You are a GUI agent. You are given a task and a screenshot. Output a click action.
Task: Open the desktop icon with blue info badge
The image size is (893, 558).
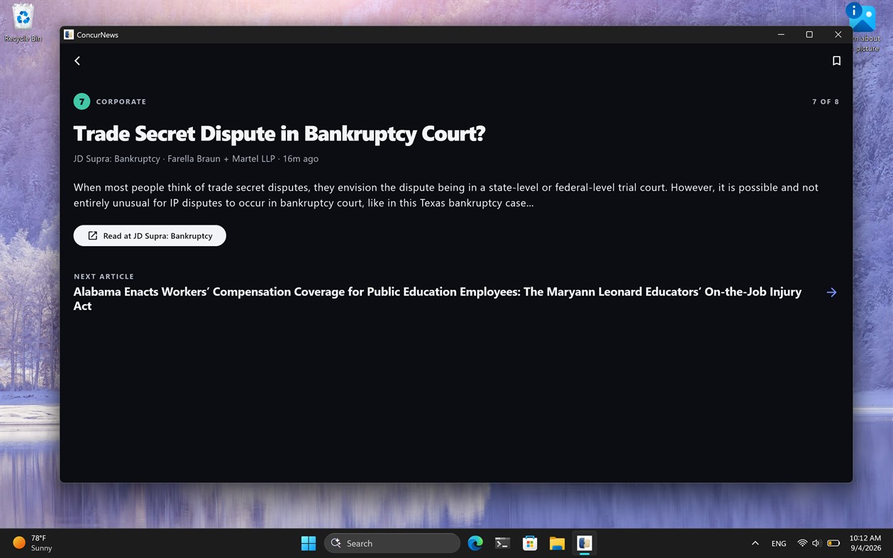click(863, 27)
